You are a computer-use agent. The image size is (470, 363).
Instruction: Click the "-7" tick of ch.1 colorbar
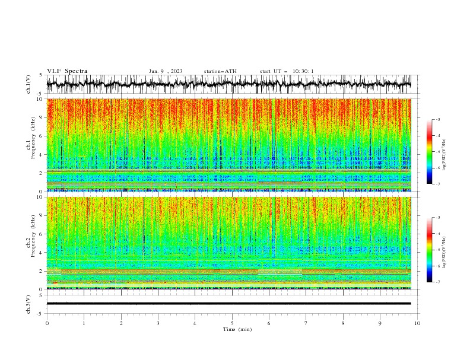[438, 184]
